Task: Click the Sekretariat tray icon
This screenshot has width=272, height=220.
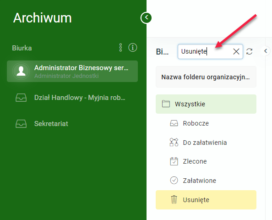Action: pyautogui.click(x=21, y=124)
